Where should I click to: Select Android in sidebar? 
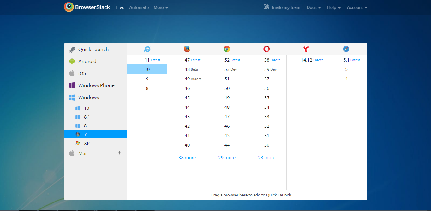(95, 62)
